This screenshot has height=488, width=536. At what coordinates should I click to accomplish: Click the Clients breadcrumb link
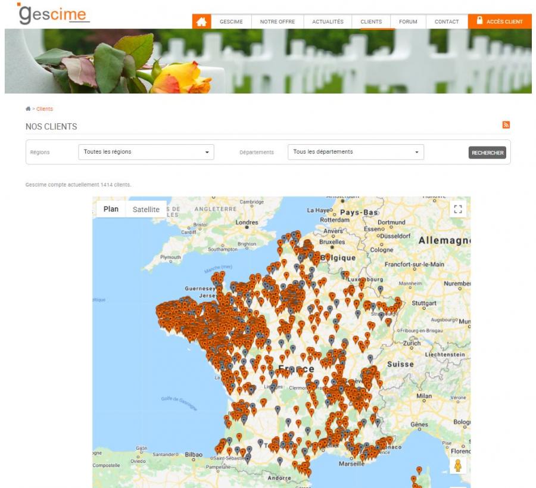(x=45, y=109)
